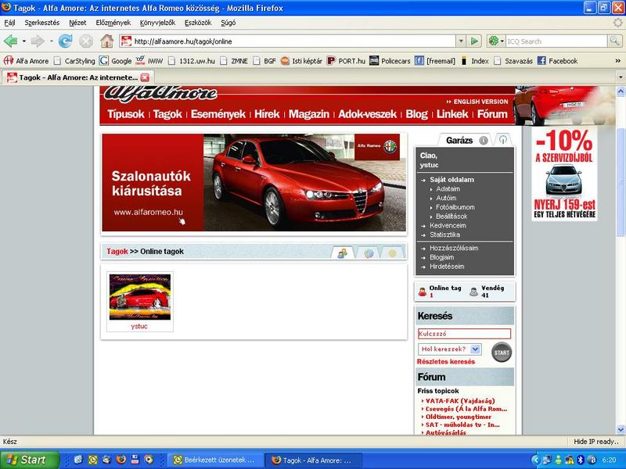
Task: Open the Fájl menu
Action: [x=9, y=23]
